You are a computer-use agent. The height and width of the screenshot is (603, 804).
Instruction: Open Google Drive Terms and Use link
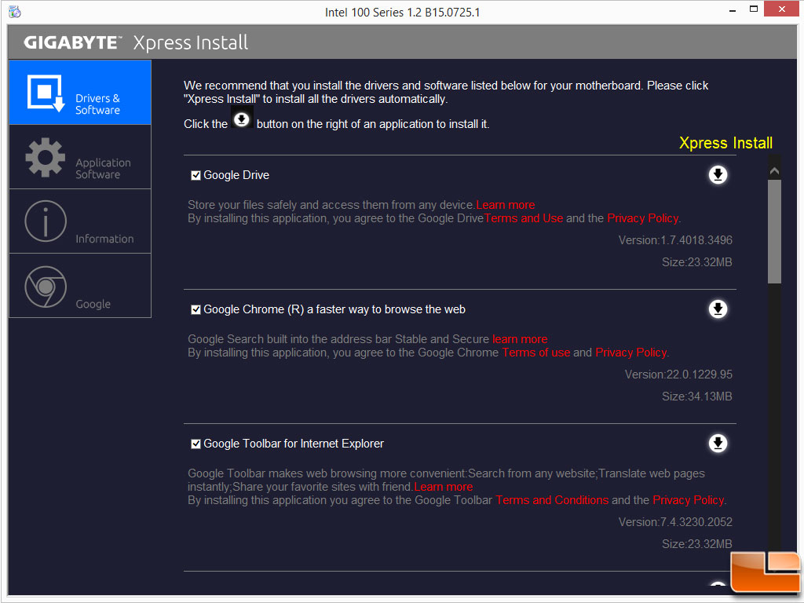[x=524, y=218]
